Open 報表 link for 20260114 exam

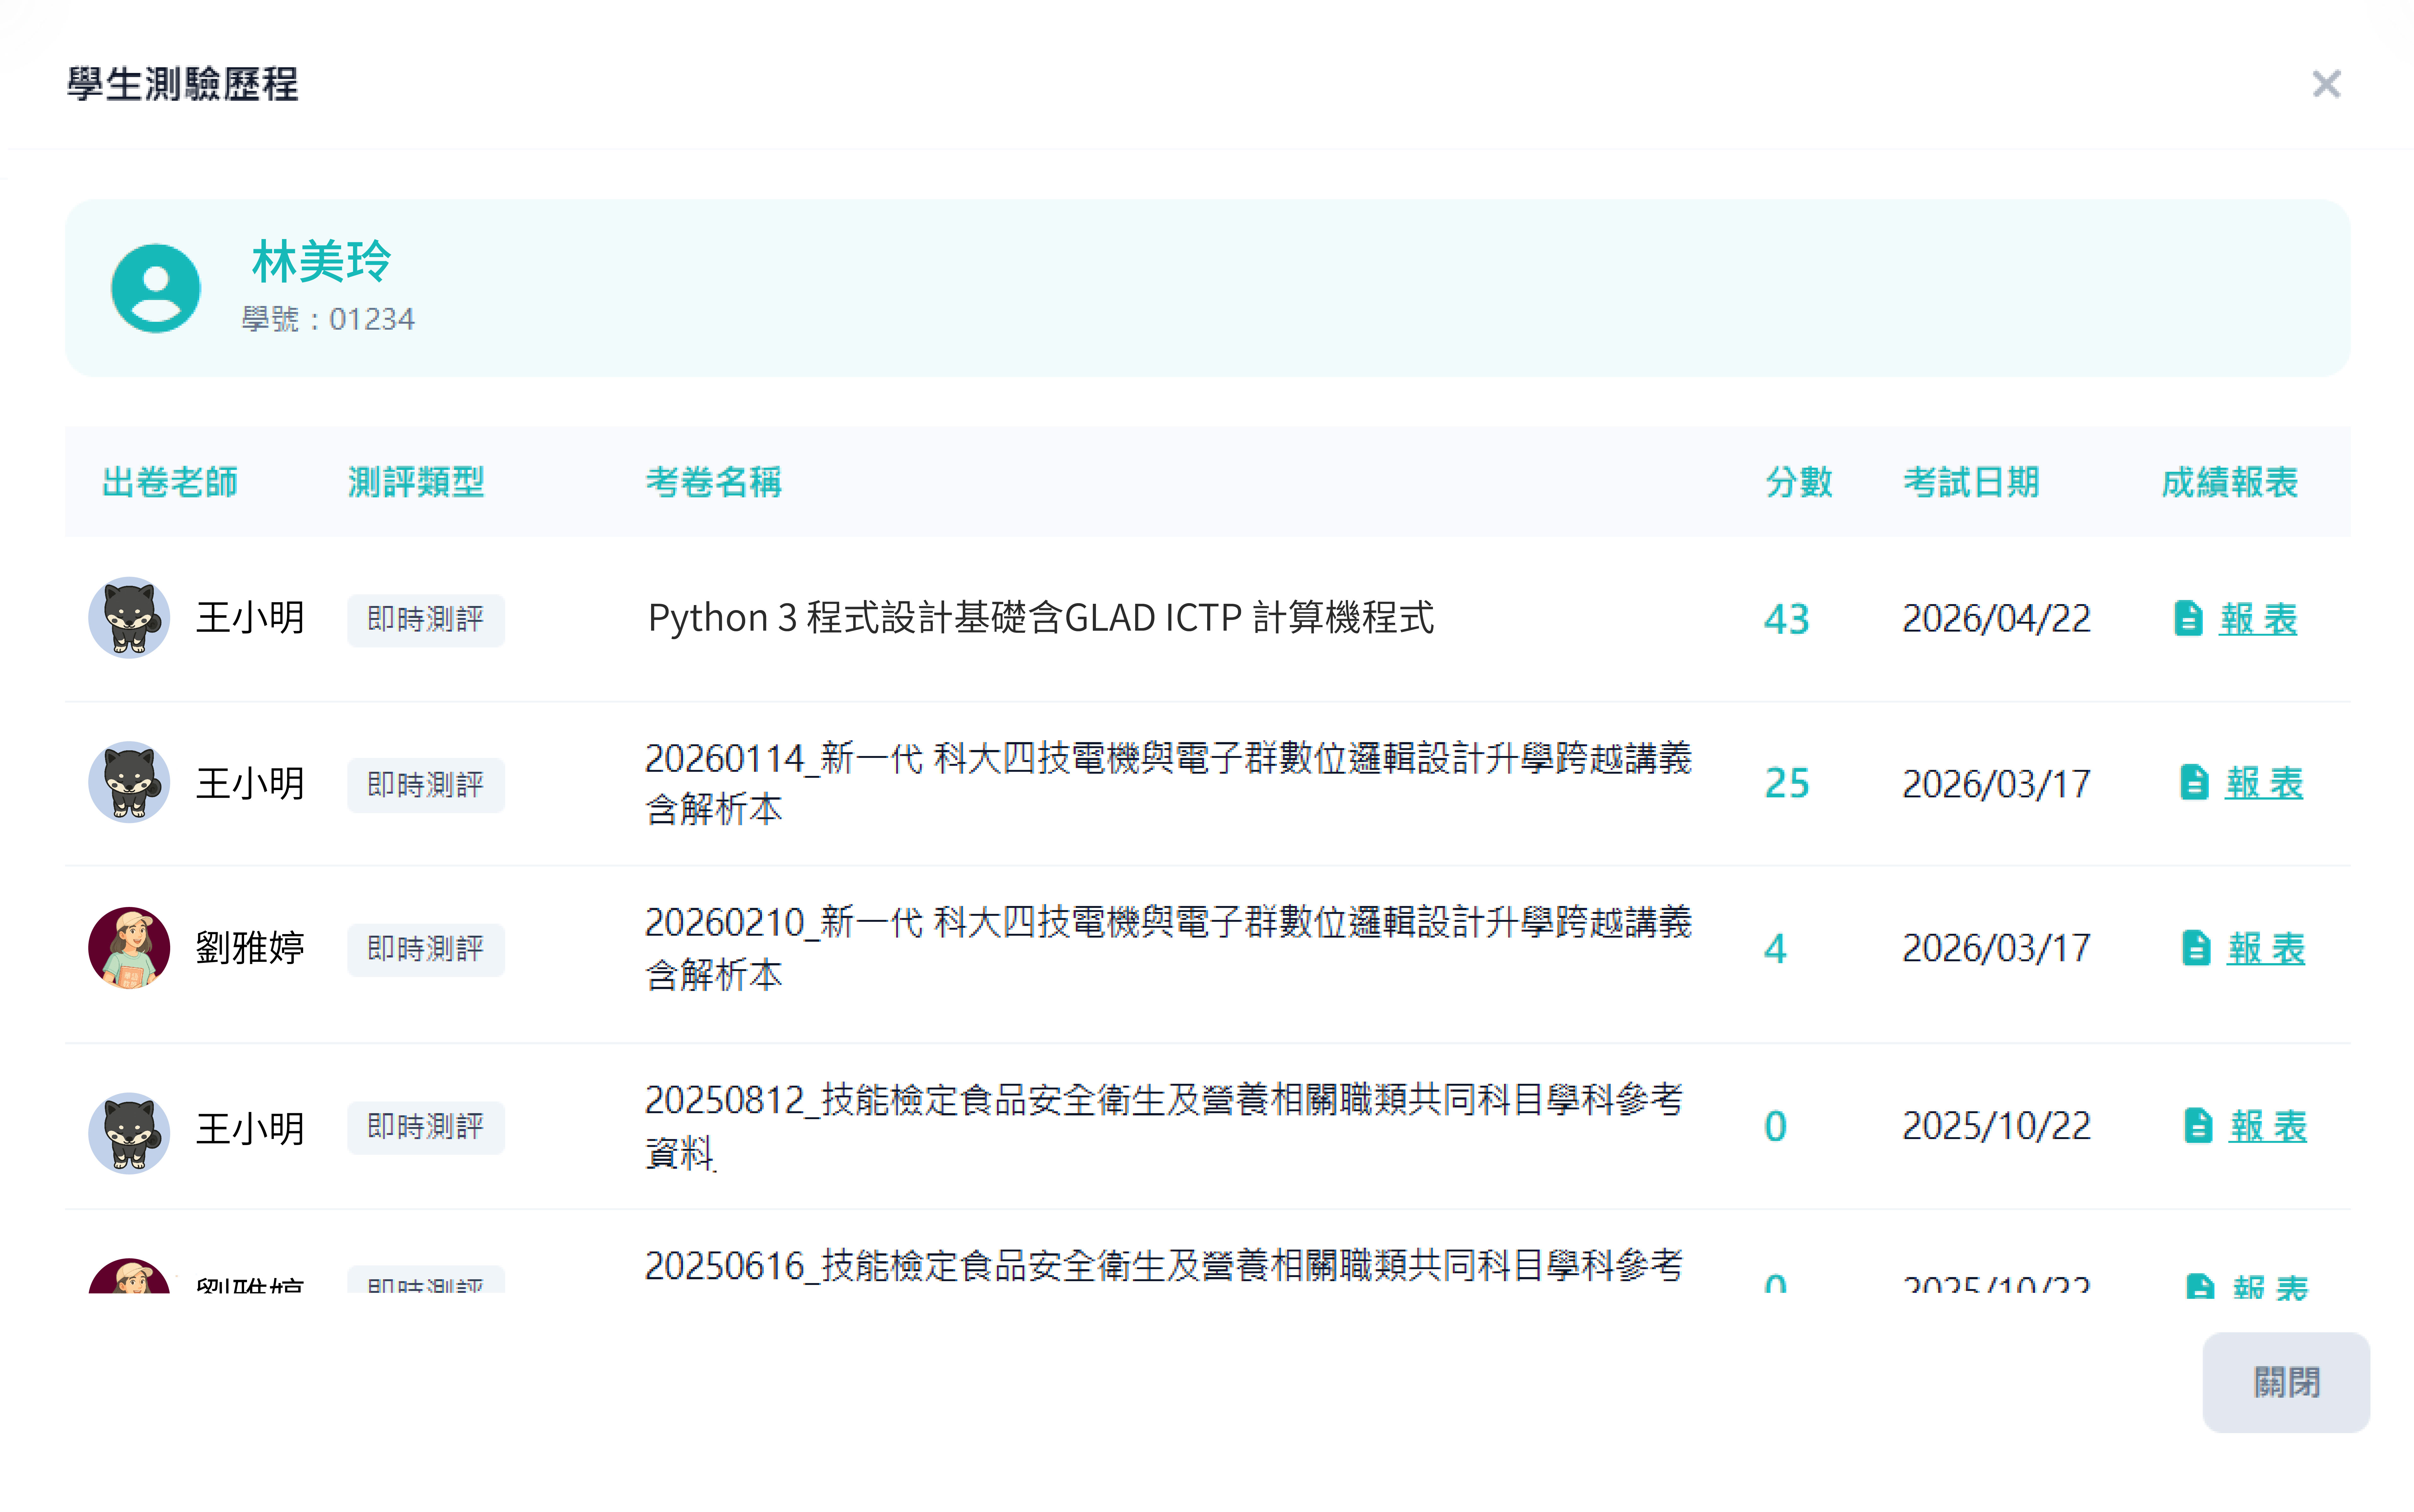(2264, 783)
